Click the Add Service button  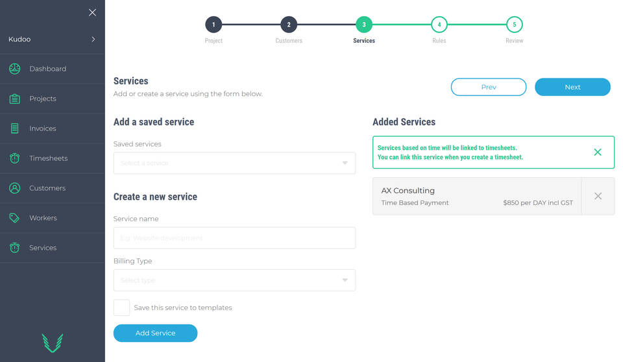pos(155,333)
